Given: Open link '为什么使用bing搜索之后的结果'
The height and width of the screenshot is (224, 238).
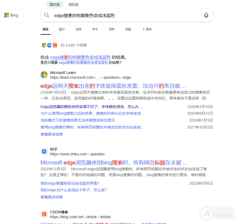Looking at the screenshot, I should coord(93,113).
